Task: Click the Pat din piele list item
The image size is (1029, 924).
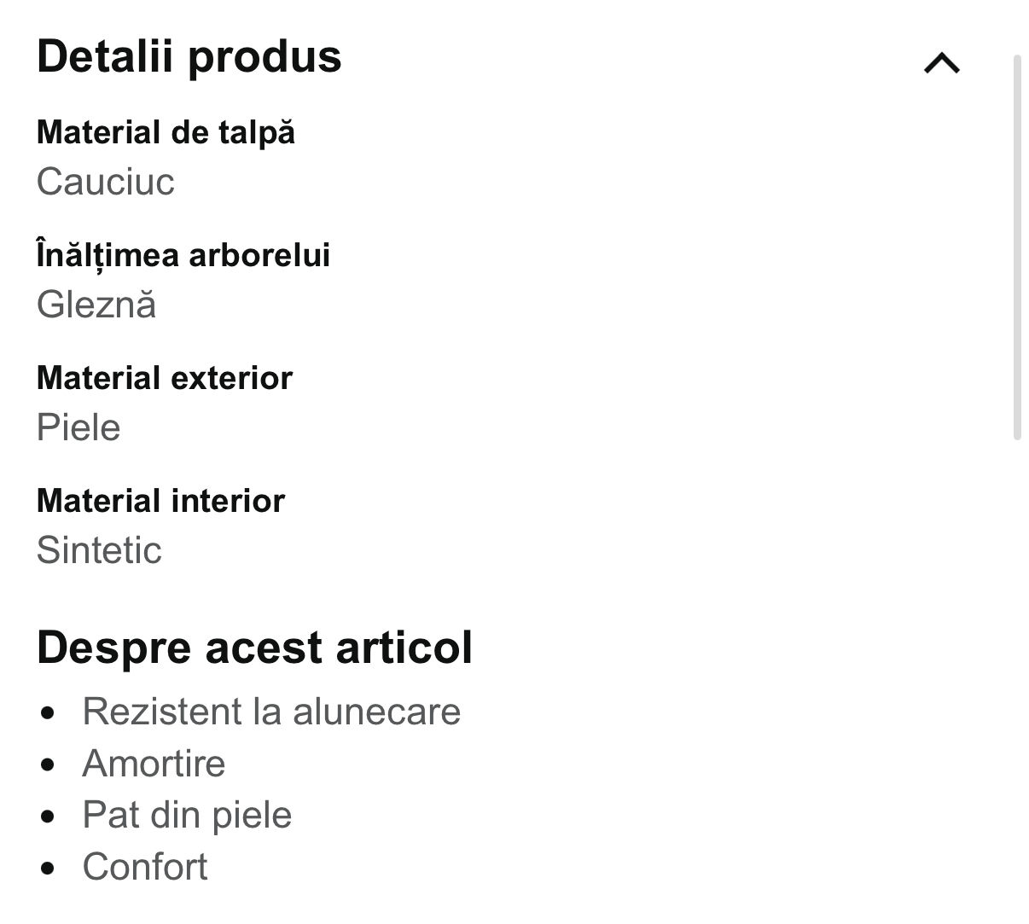Action: pyautogui.click(x=187, y=815)
